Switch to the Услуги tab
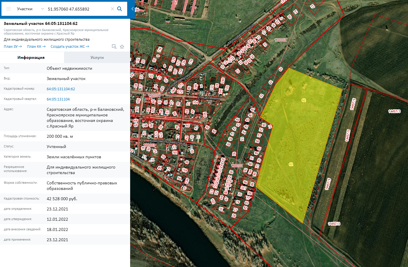 tap(97, 57)
